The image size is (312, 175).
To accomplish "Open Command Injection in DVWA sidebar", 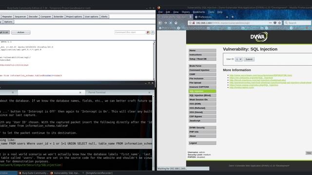I will (x=202, y=70).
